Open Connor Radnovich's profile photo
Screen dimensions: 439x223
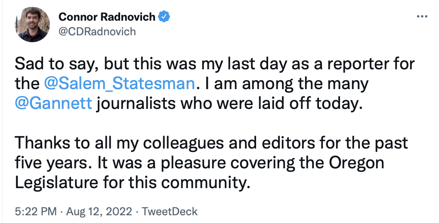[32, 25]
